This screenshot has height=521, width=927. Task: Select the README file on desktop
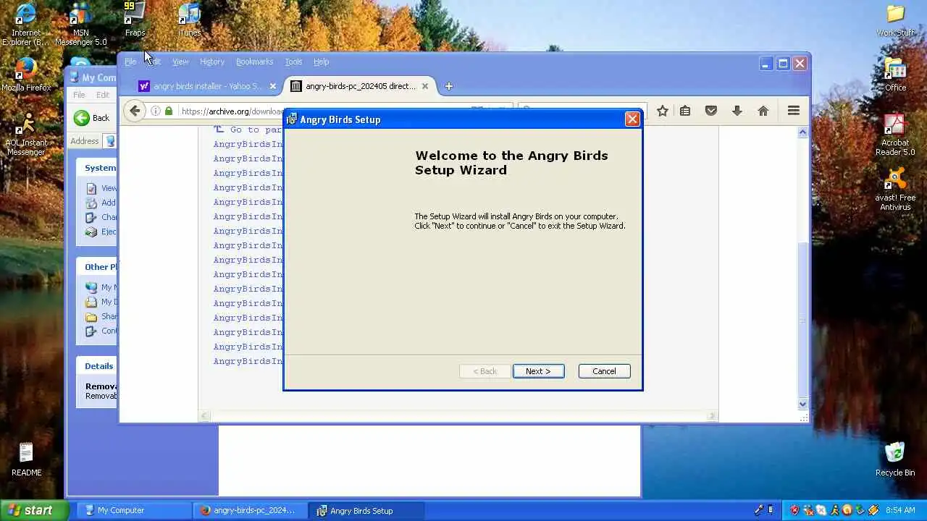point(26,460)
